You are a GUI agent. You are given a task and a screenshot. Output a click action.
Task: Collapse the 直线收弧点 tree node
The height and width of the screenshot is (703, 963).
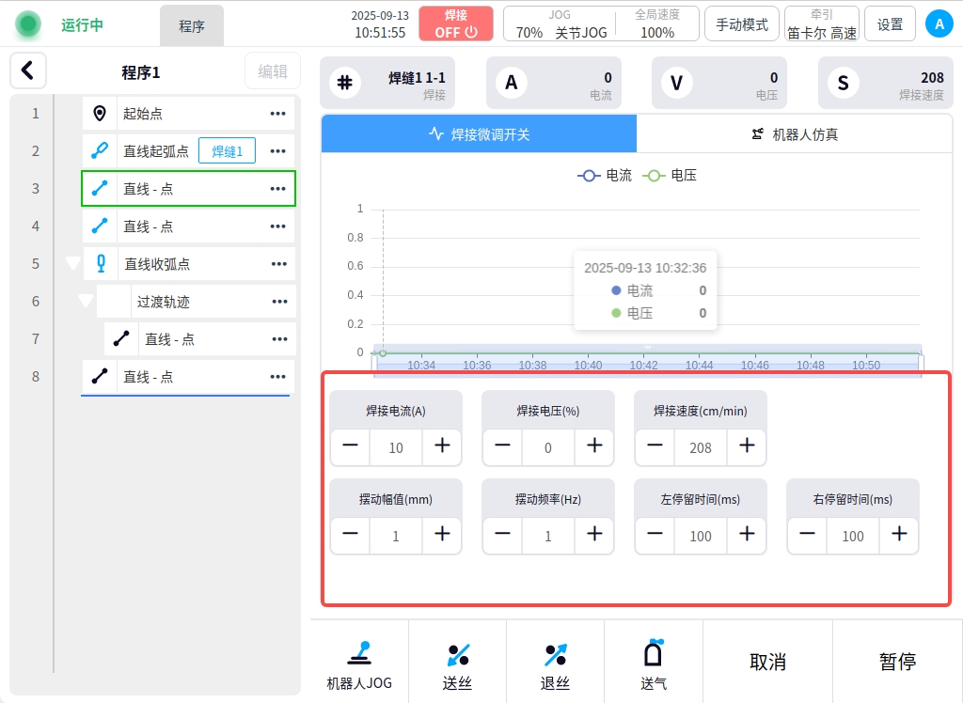72,264
